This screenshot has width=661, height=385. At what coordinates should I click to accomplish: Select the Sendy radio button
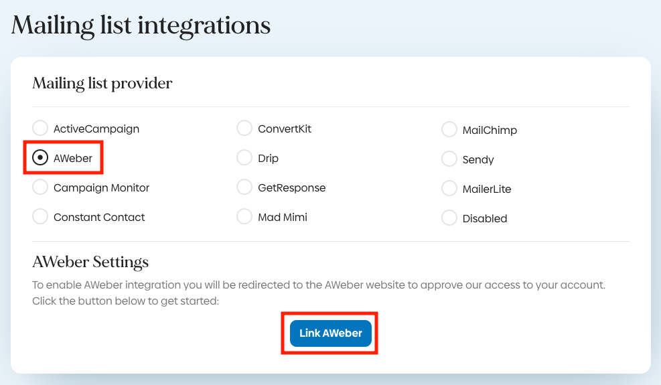click(449, 159)
